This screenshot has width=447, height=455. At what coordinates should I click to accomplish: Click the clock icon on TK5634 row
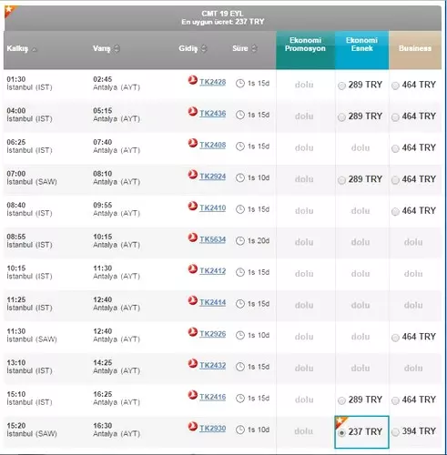click(240, 241)
